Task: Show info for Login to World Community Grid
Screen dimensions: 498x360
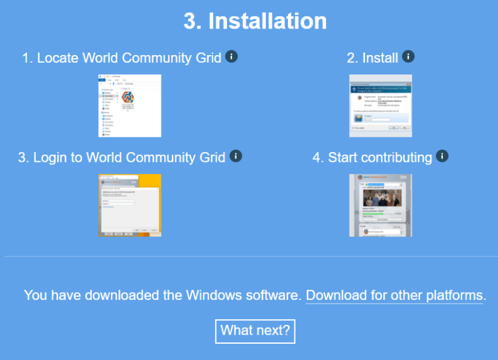Action: [236, 156]
